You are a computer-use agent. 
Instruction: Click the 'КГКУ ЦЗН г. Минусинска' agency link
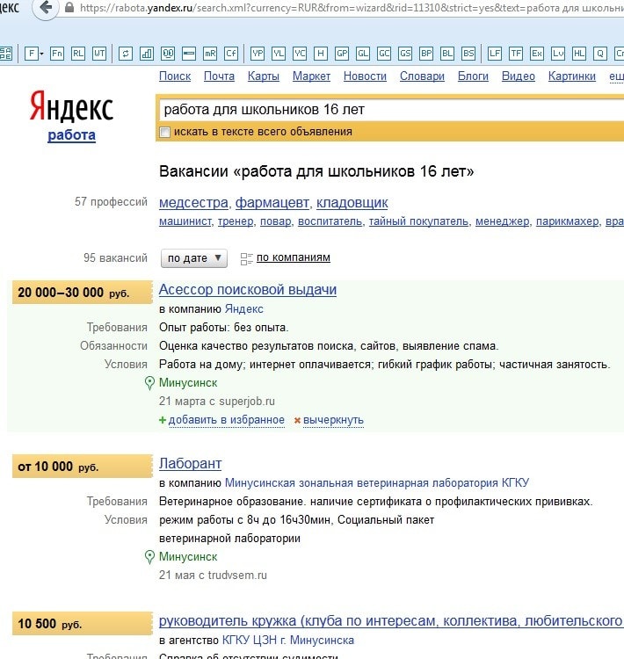[x=288, y=640]
